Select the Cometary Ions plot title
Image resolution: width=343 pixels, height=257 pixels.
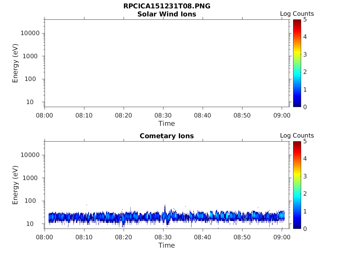click(x=167, y=136)
